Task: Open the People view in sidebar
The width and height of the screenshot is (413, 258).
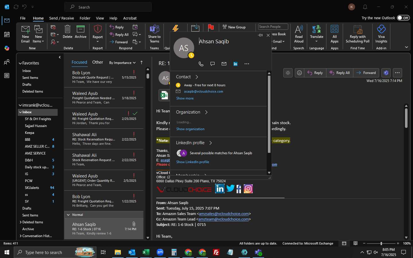Action: tap(7, 62)
